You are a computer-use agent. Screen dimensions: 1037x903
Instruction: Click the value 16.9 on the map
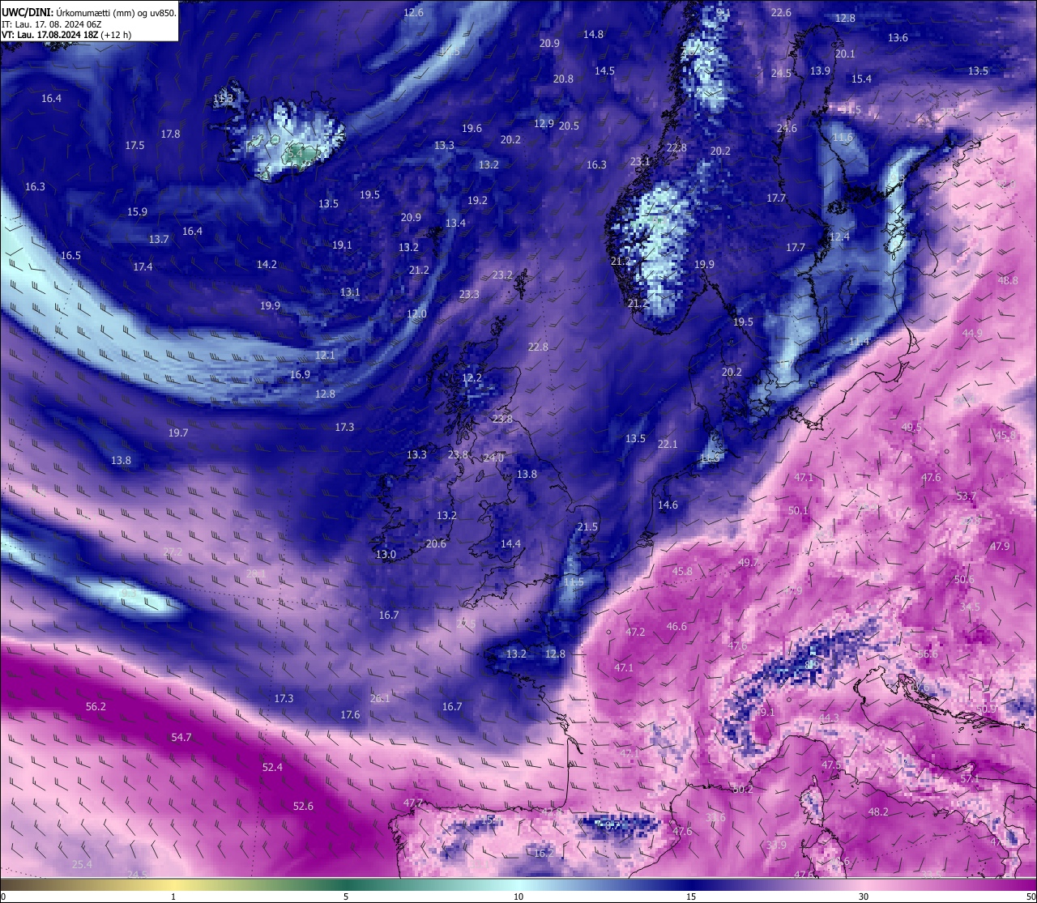coord(300,374)
